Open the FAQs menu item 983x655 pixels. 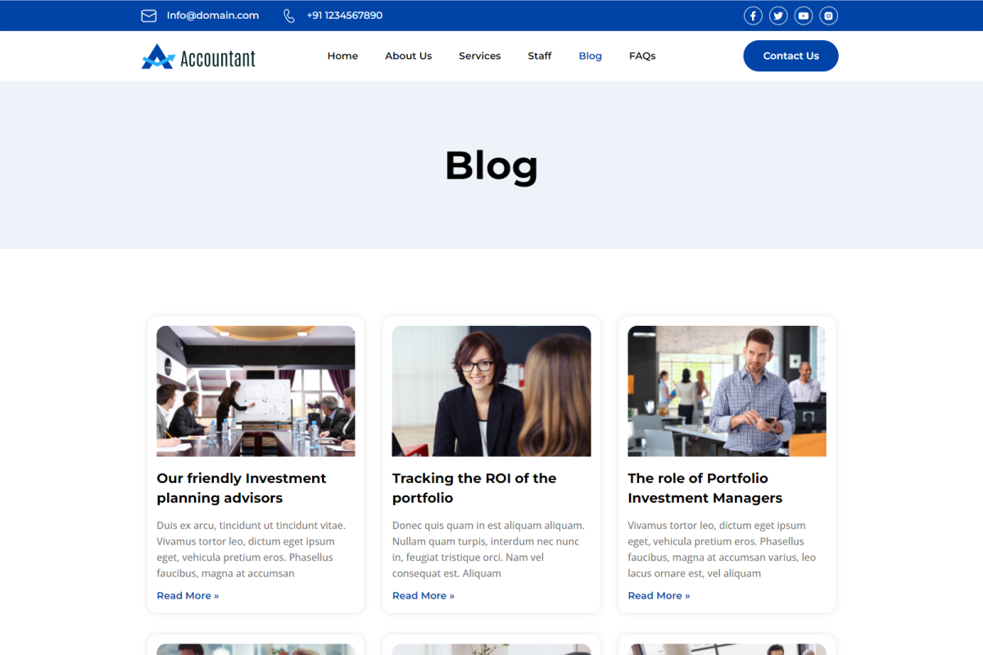click(x=642, y=56)
